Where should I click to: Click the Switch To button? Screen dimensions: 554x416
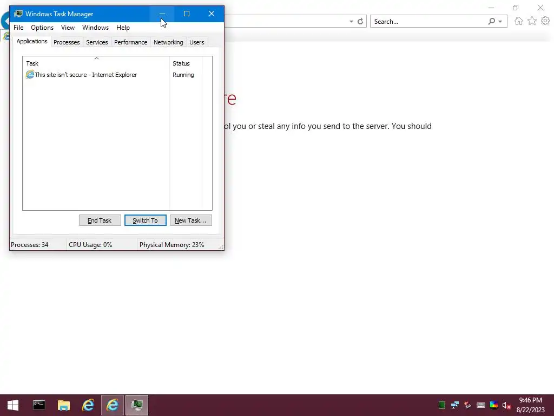tap(145, 220)
